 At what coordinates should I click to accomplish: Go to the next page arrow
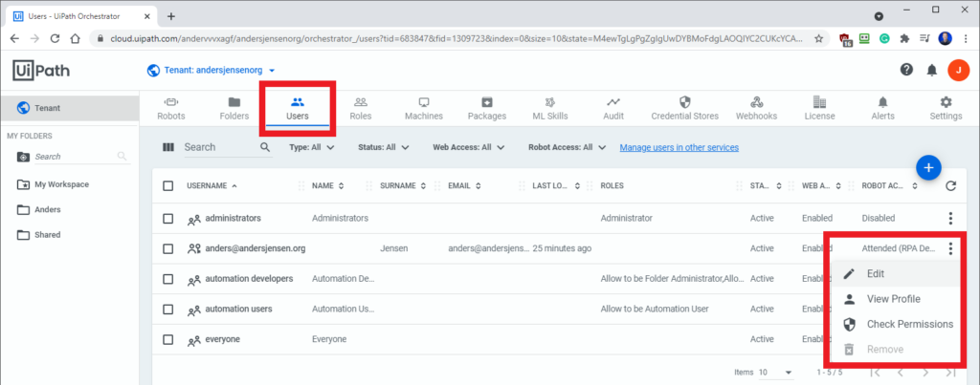pos(925,373)
